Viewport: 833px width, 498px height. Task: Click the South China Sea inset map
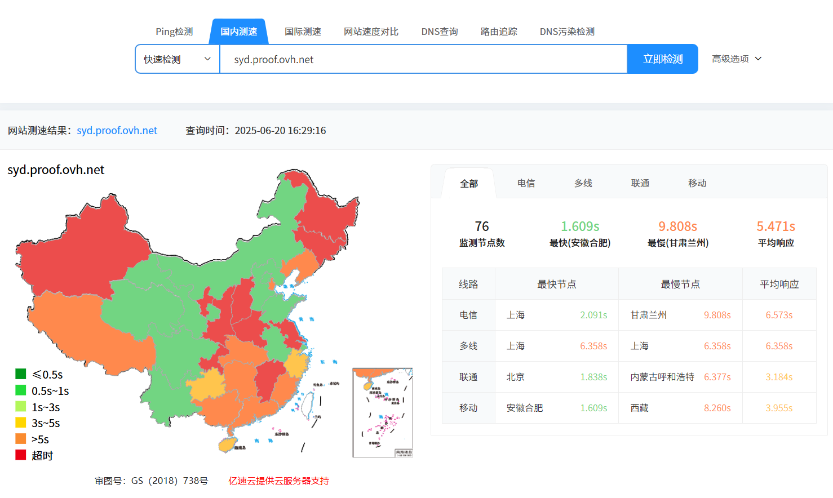[383, 412]
